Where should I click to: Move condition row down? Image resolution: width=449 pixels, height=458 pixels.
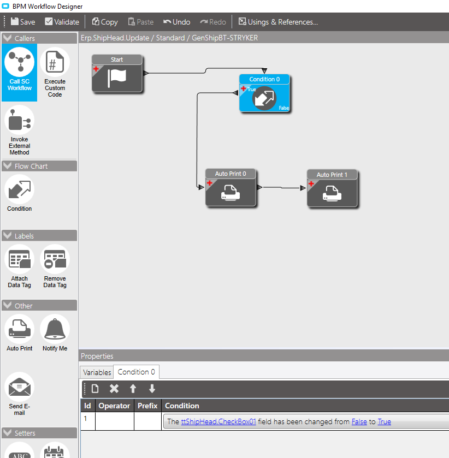click(152, 389)
